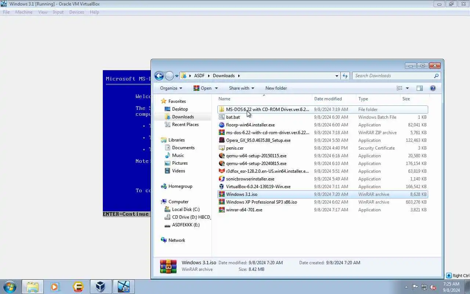Select Libraries in navigation pane
Screen dimensions: 470x294
(x=177, y=140)
